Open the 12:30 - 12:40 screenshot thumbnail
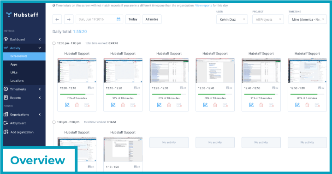 tap(215, 71)
